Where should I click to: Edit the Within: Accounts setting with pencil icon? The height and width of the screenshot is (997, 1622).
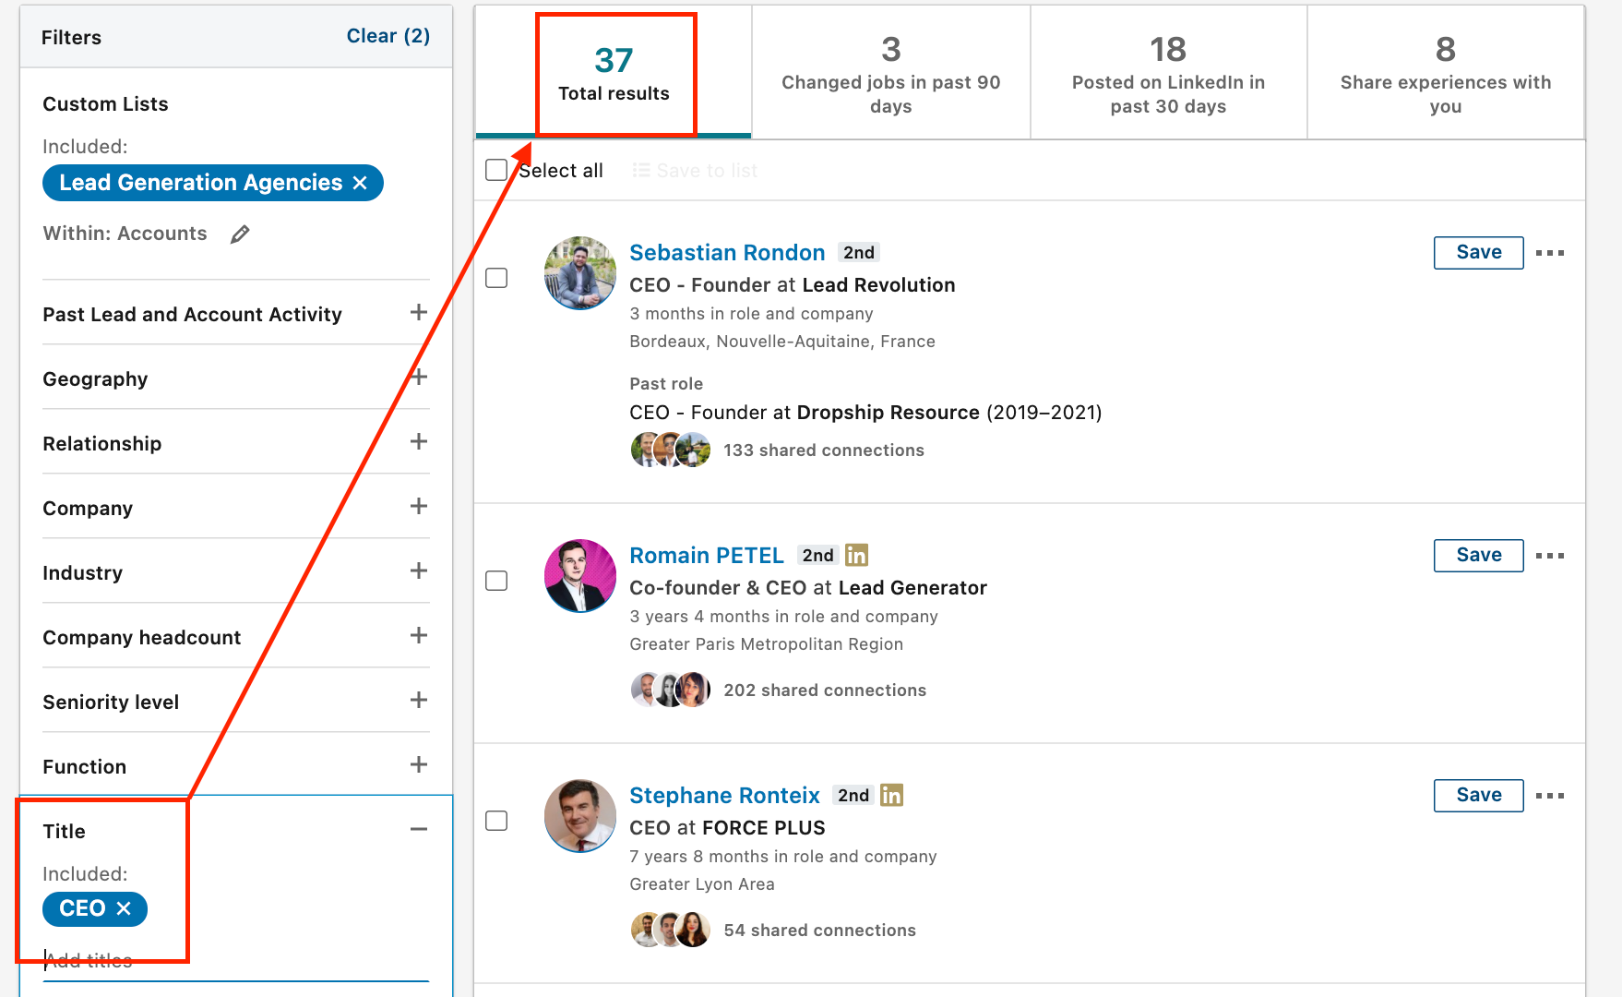240,234
